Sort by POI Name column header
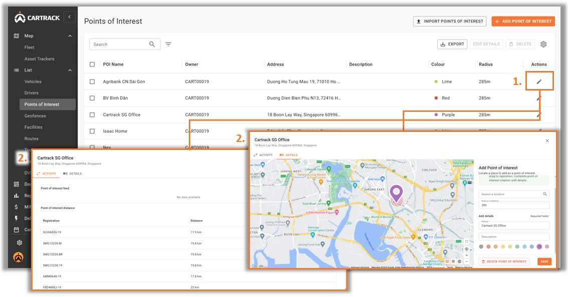The image size is (568, 297). pos(113,64)
